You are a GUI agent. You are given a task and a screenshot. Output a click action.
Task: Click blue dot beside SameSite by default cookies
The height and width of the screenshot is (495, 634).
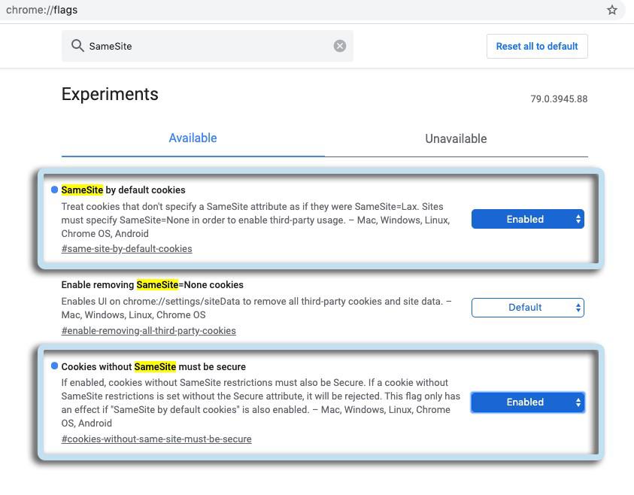[54, 190]
